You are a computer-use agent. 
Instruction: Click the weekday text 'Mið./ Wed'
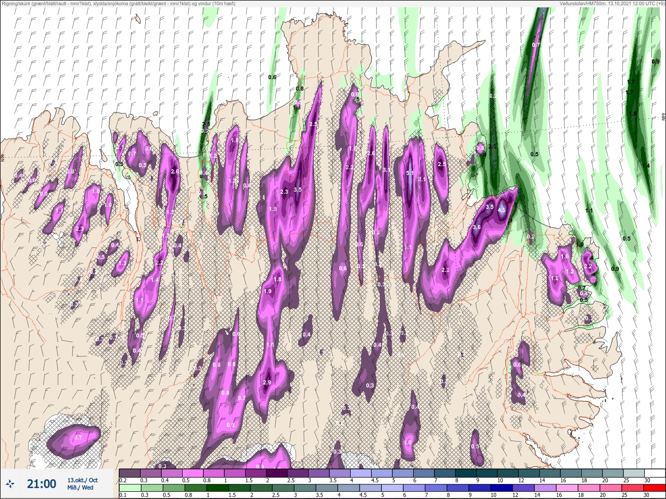tap(80, 488)
